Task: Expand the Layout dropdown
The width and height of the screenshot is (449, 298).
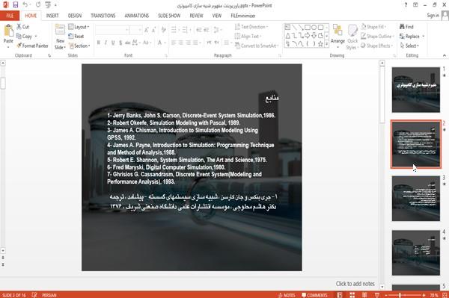Action: click(79, 27)
